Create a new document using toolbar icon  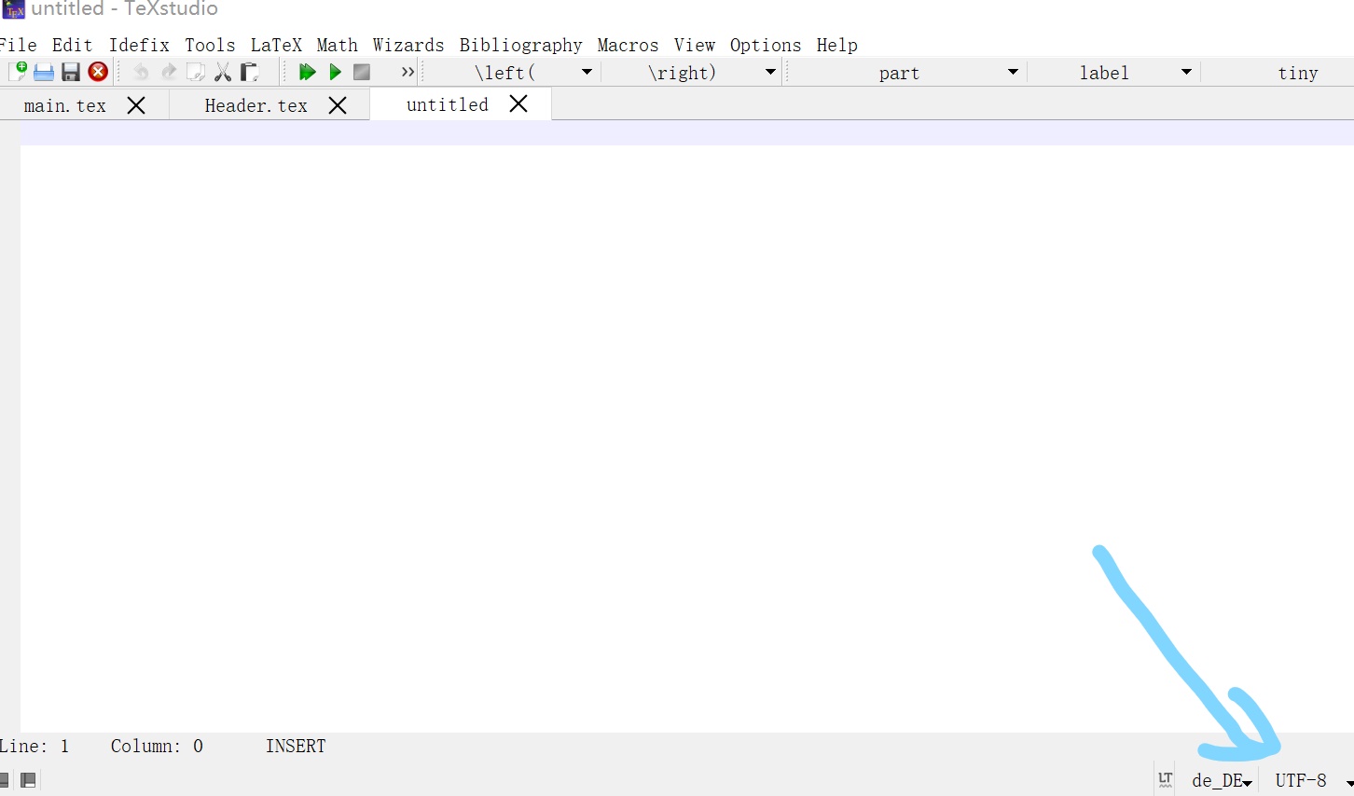pyautogui.click(x=19, y=72)
